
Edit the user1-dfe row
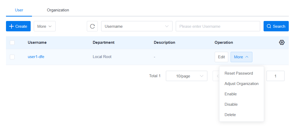click(221, 57)
